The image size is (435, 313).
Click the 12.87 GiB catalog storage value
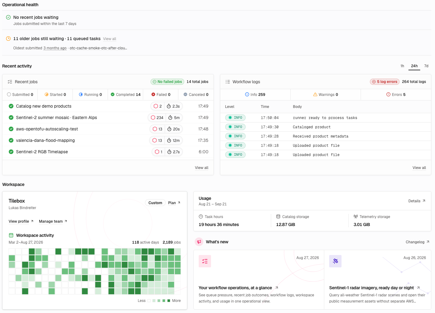point(286,224)
